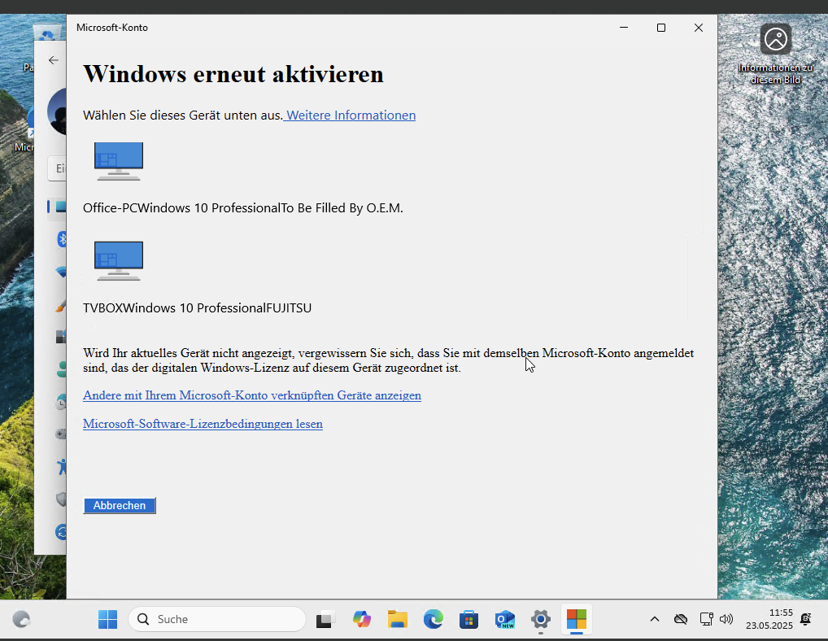This screenshot has height=641, width=828.
Task: Click Settings search field behind the dialog
Action: (x=57, y=168)
